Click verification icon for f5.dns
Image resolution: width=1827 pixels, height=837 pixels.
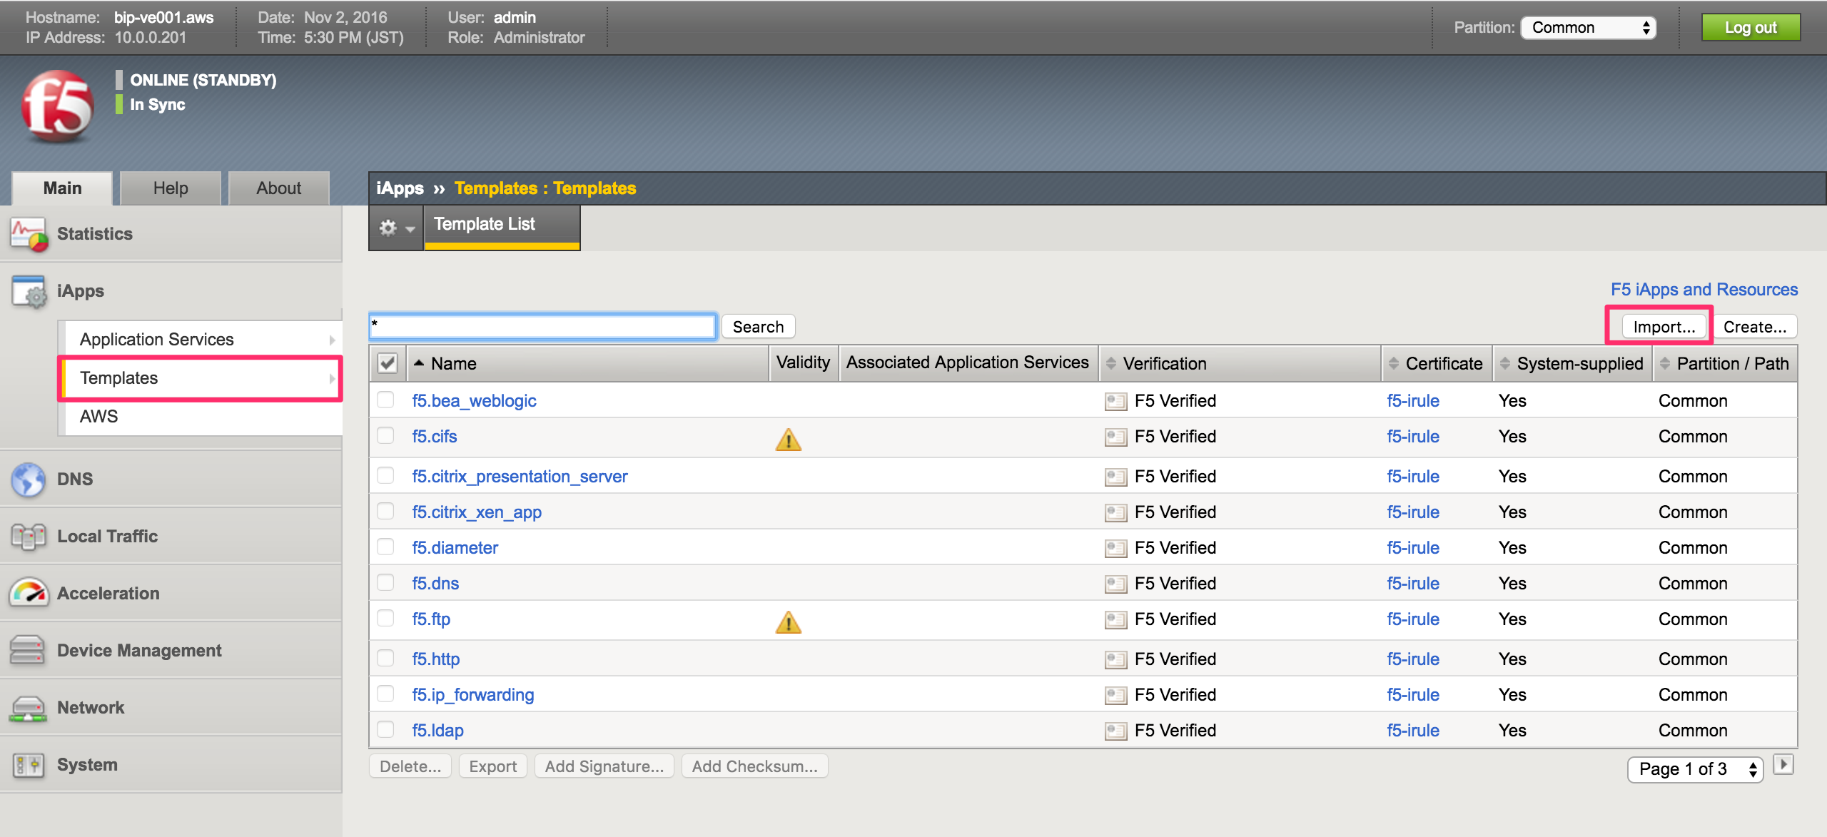click(x=1115, y=584)
